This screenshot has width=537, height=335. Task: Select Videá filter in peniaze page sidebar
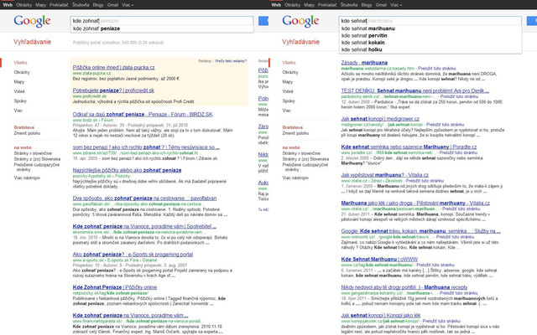pos(19,91)
